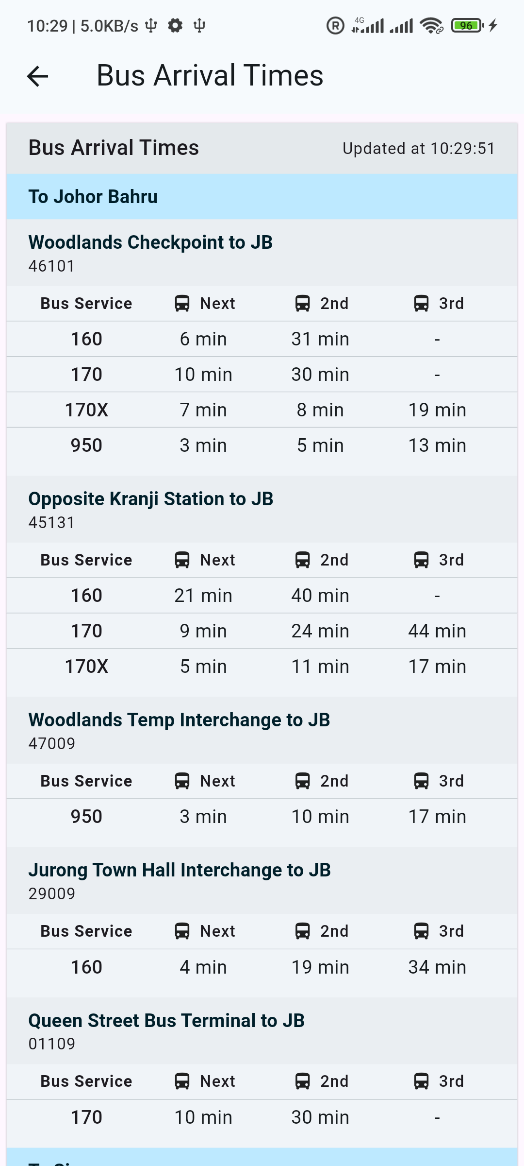Open Queen Street Bus Terminal to JB heading

tap(166, 1020)
